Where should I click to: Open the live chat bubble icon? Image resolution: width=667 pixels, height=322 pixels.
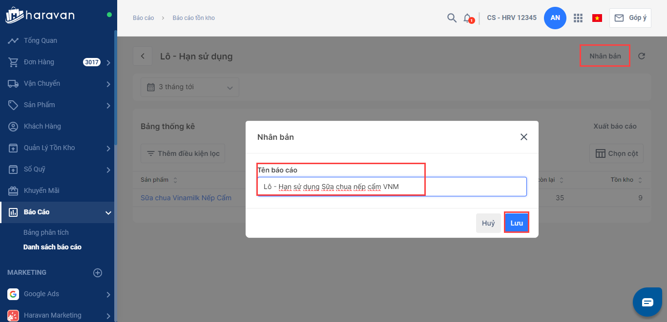point(647,302)
